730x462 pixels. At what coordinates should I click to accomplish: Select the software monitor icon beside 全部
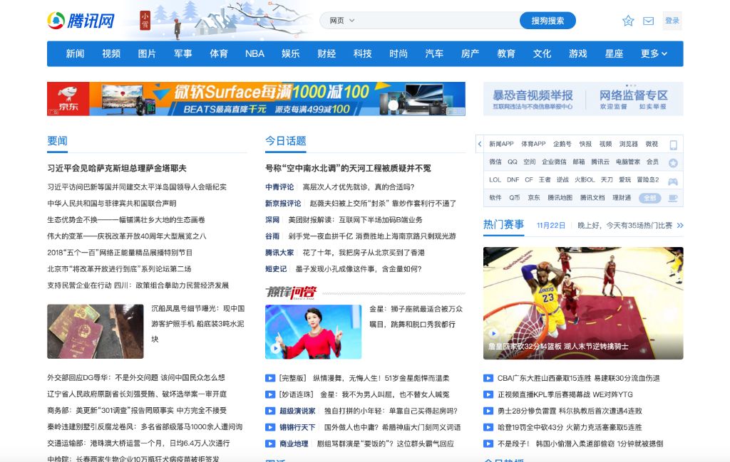pyautogui.click(x=673, y=198)
